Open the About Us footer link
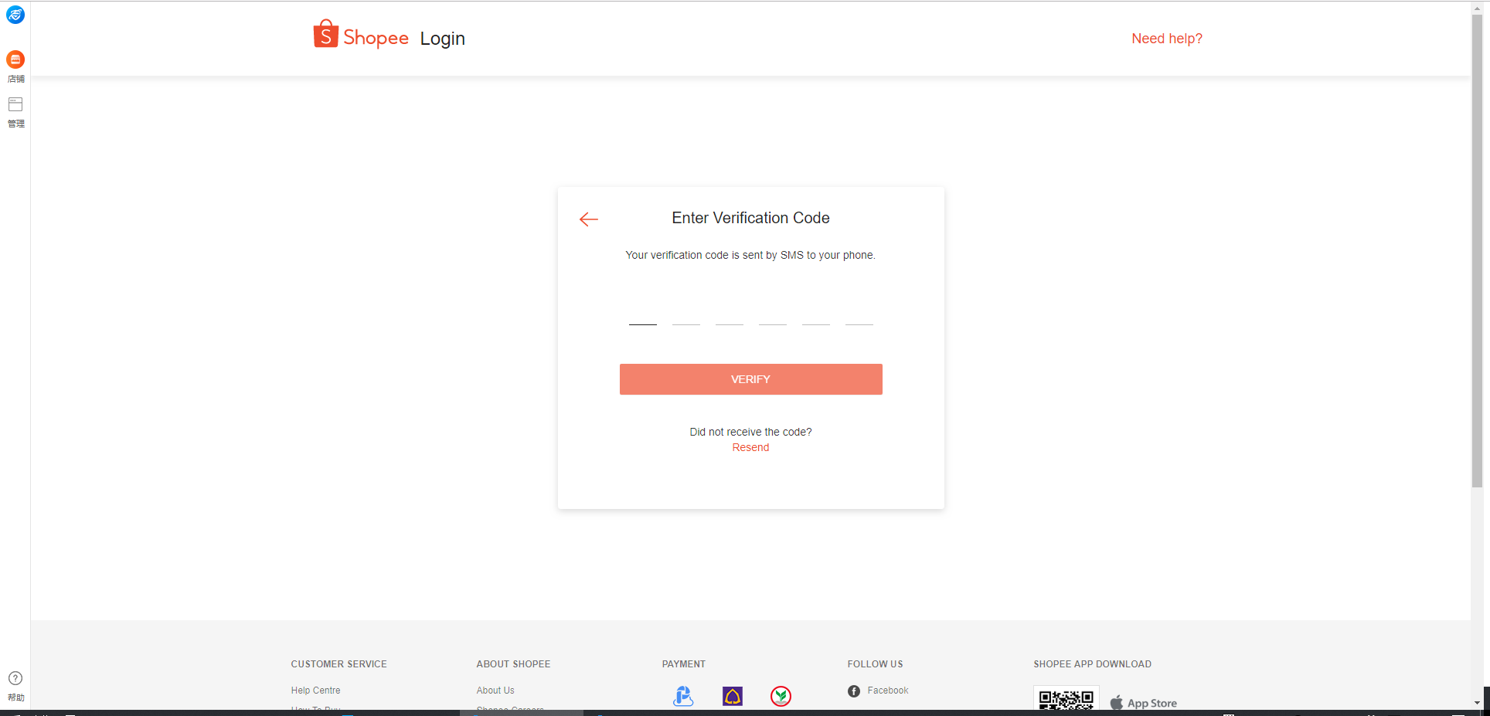The height and width of the screenshot is (716, 1490). 495,691
